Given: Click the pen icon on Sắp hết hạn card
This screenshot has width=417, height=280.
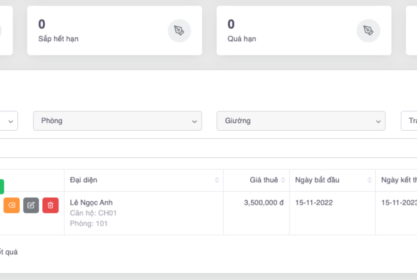Looking at the screenshot, I should click(x=179, y=30).
